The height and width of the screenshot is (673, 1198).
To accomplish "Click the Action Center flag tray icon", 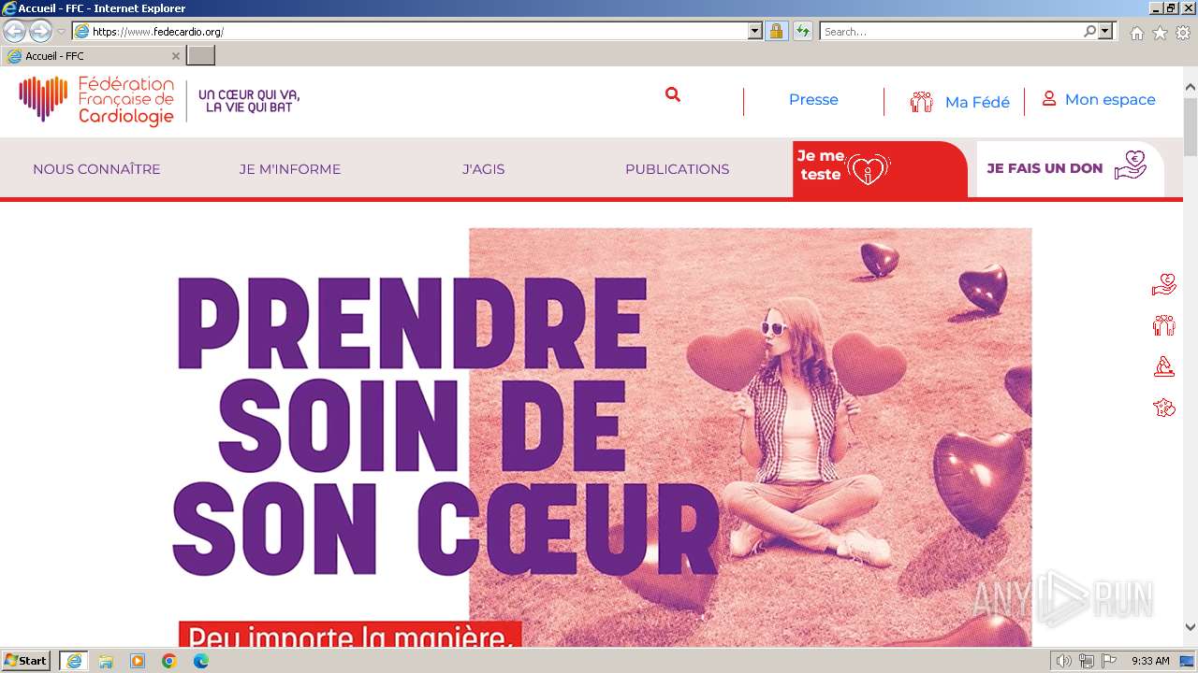I will tap(1109, 661).
